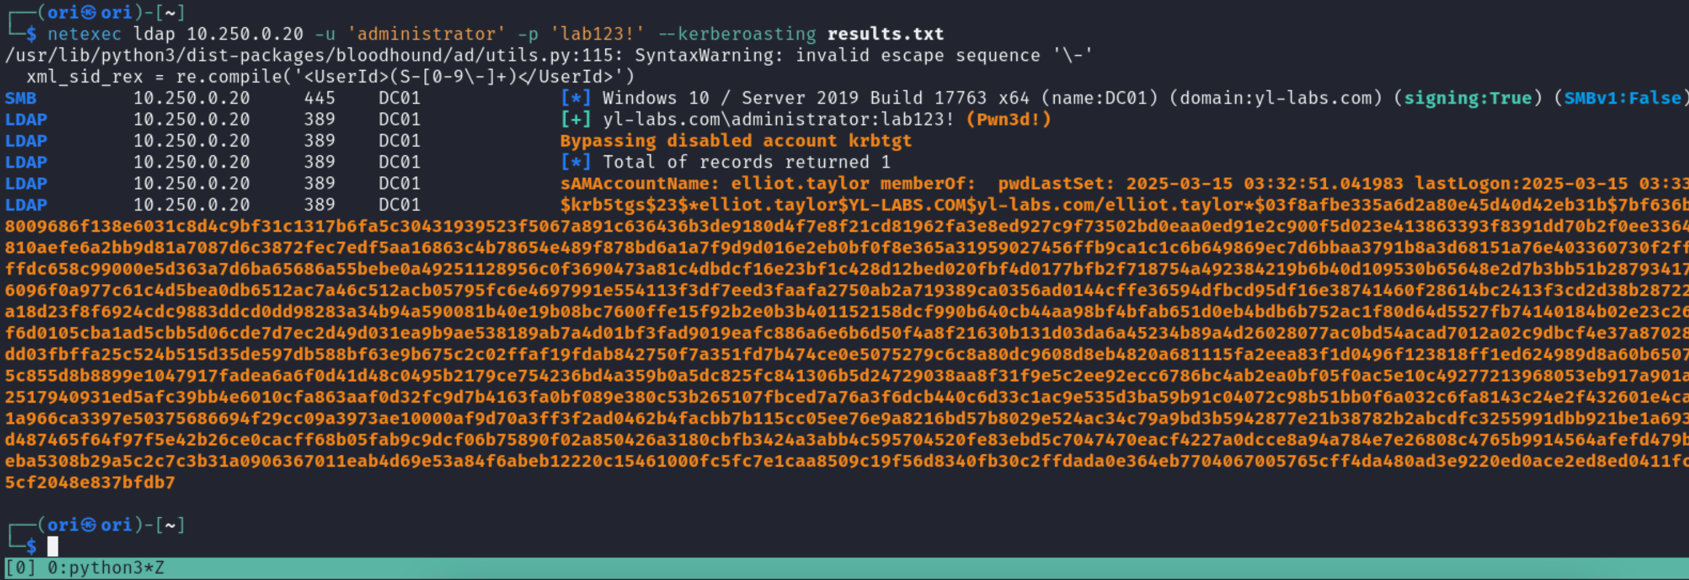Click the results.txt filename in the command
Screen dimensions: 1689x580
coord(885,33)
